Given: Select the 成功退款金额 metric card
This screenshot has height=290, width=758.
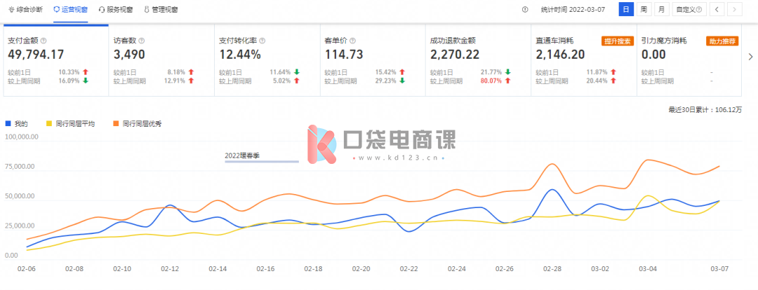Looking at the screenshot, I should coord(477,60).
